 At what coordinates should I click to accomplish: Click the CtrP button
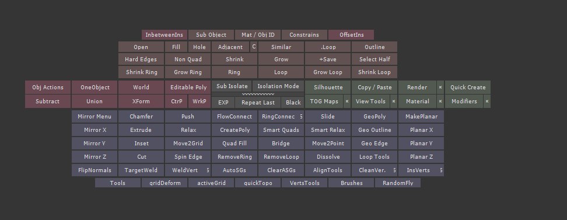tap(176, 102)
